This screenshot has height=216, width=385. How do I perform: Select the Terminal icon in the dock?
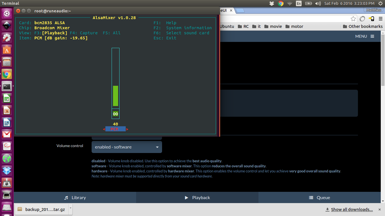pyautogui.click(x=7, y=86)
